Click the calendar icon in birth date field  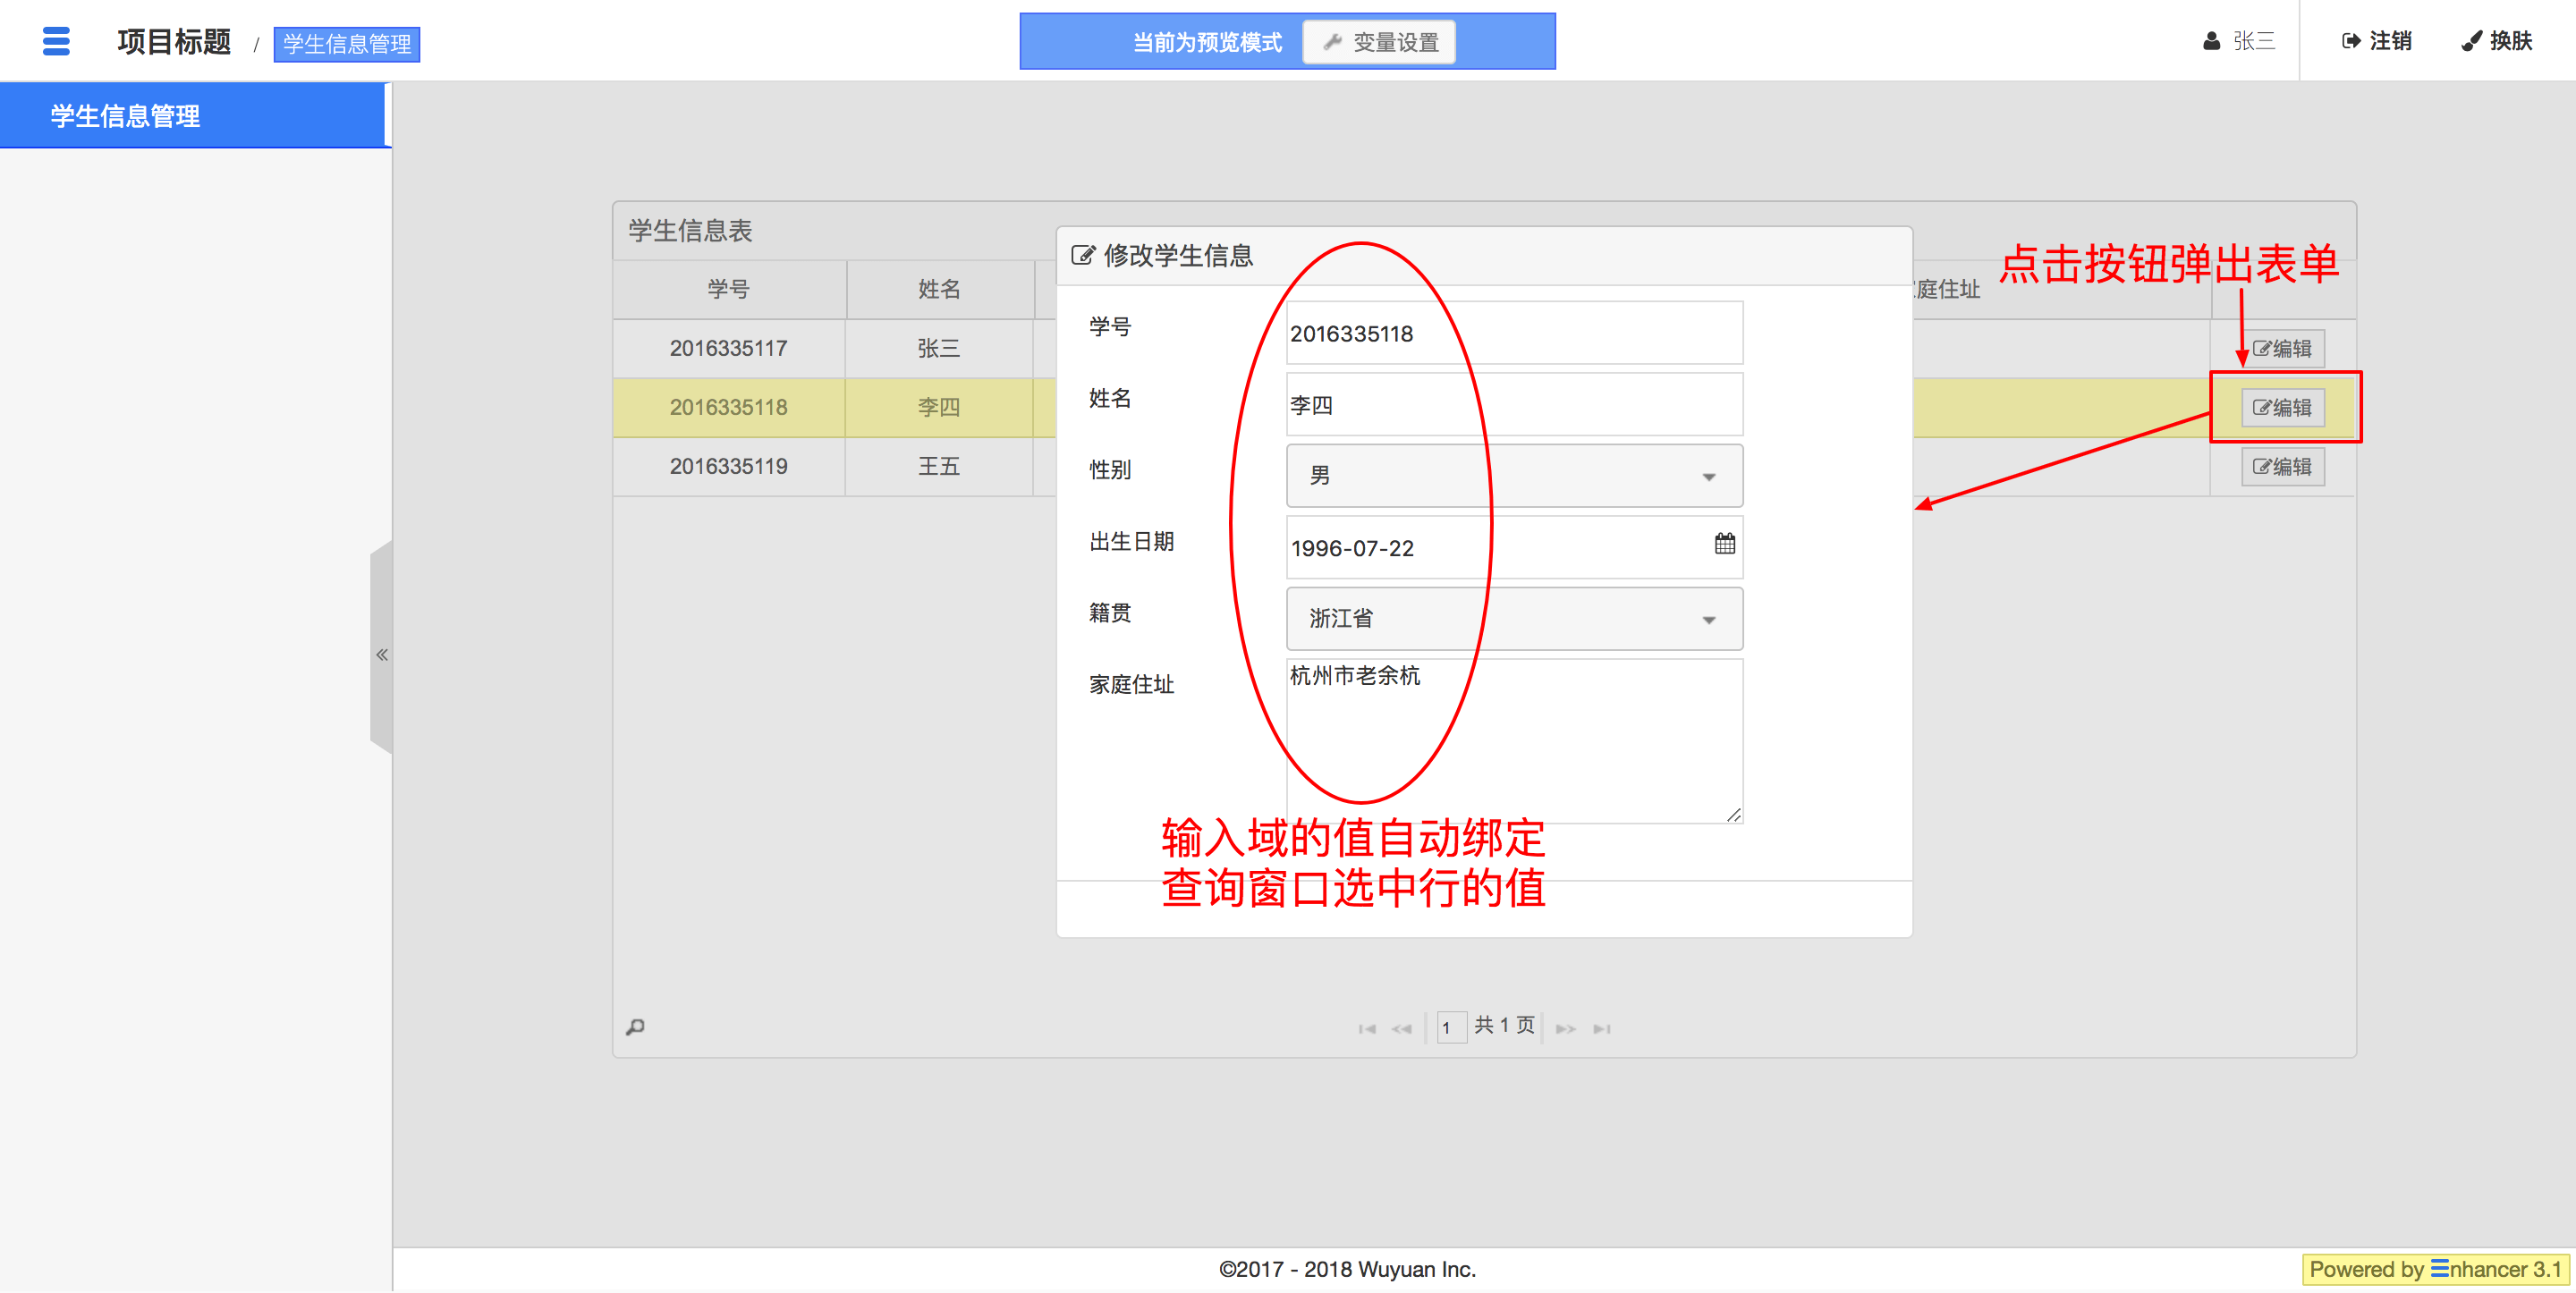(x=1724, y=544)
